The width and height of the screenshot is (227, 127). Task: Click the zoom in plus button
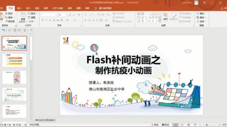(x=220, y=125)
